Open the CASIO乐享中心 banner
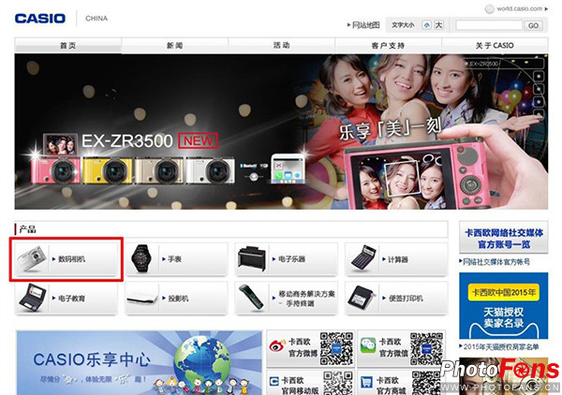 click(139, 363)
